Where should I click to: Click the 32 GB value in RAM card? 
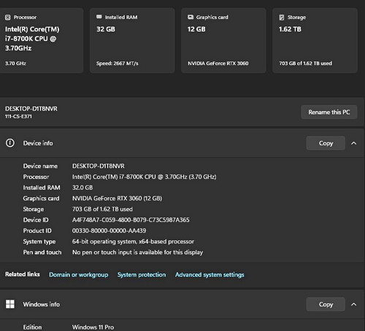[106, 29]
